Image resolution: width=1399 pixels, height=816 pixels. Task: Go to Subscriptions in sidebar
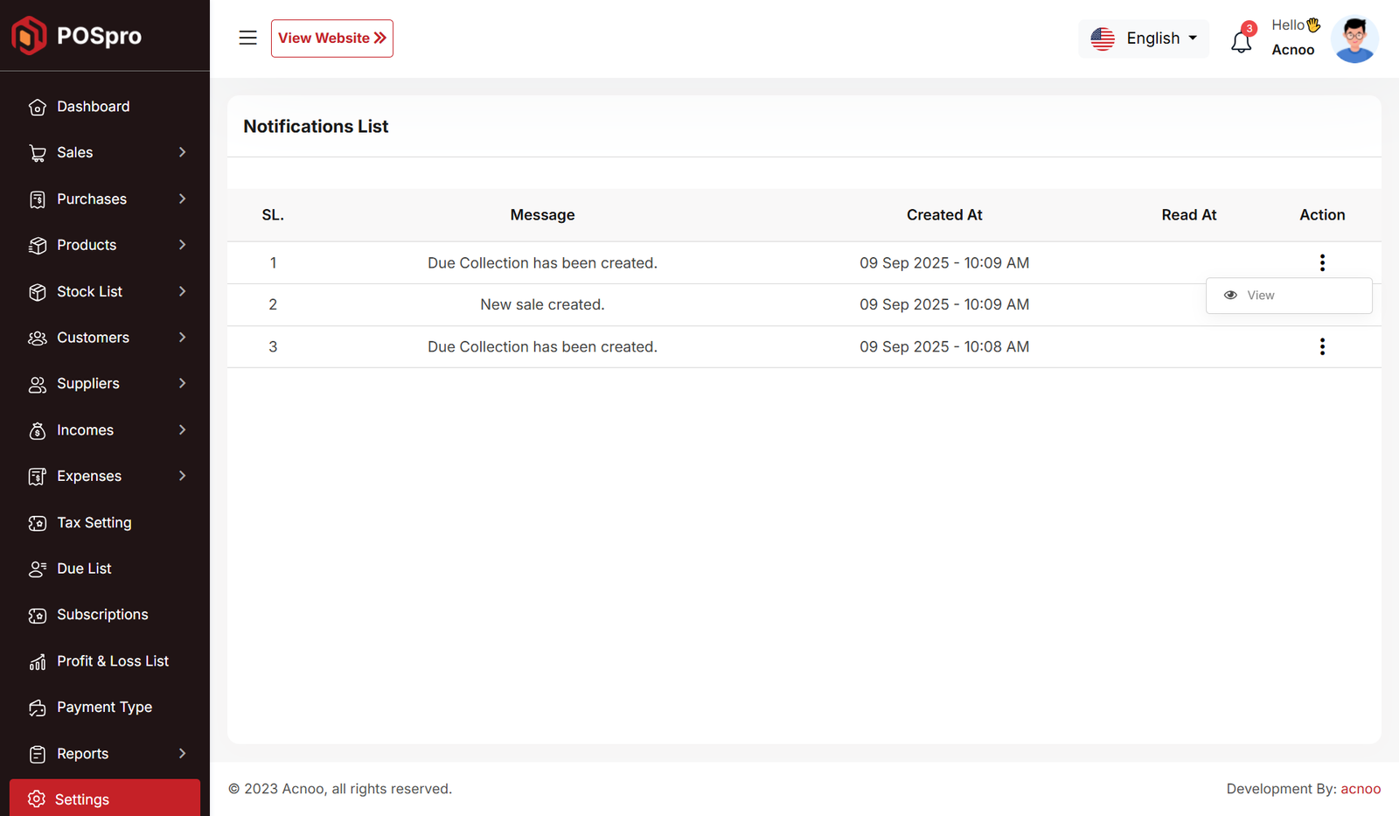(x=102, y=615)
